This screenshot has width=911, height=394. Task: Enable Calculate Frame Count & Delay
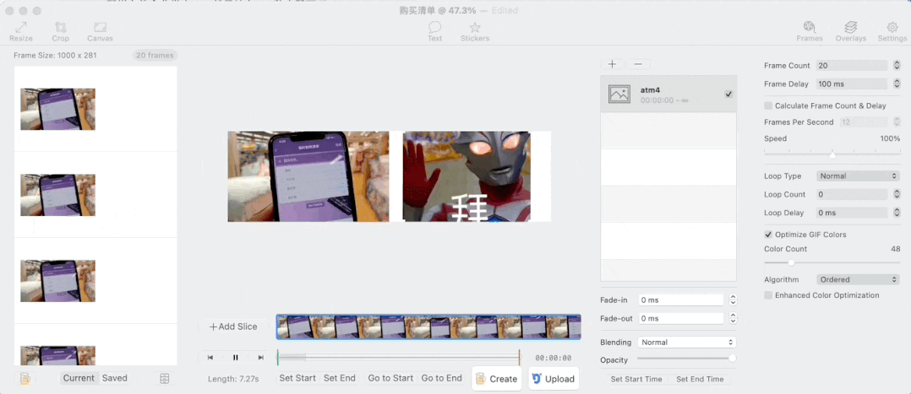(768, 105)
